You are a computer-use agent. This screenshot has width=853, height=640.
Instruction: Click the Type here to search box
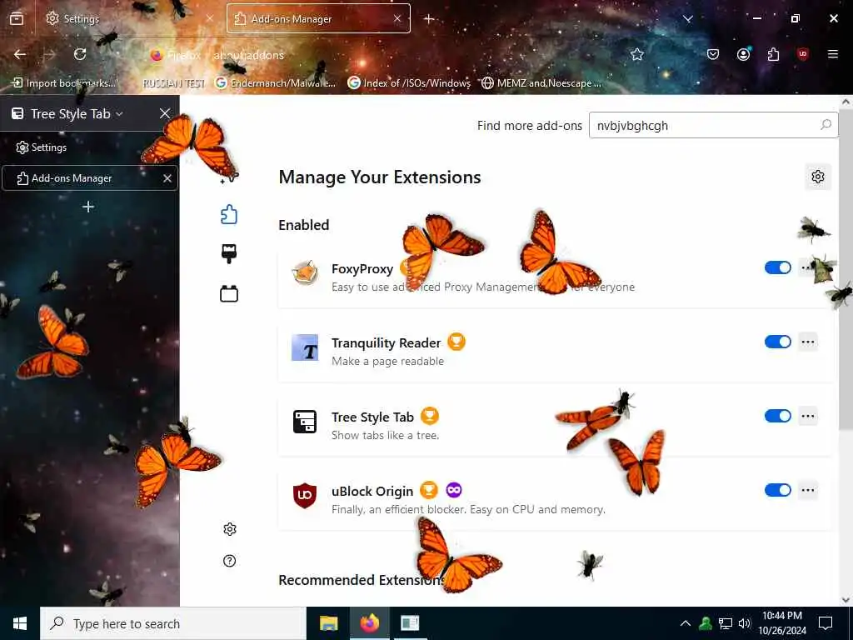click(x=173, y=623)
